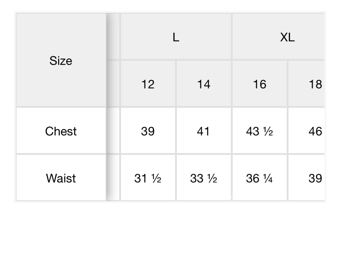Click the size 12 cell
Viewport: 342px width, 265px height.
tap(148, 84)
